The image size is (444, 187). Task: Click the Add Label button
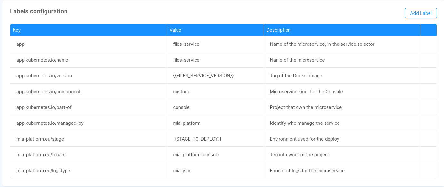click(x=420, y=13)
